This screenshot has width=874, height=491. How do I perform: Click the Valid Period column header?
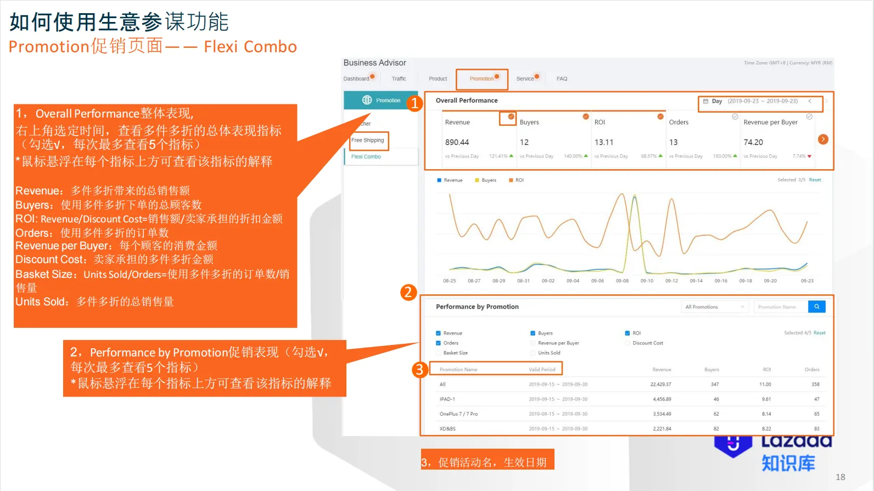pyautogui.click(x=542, y=370)
